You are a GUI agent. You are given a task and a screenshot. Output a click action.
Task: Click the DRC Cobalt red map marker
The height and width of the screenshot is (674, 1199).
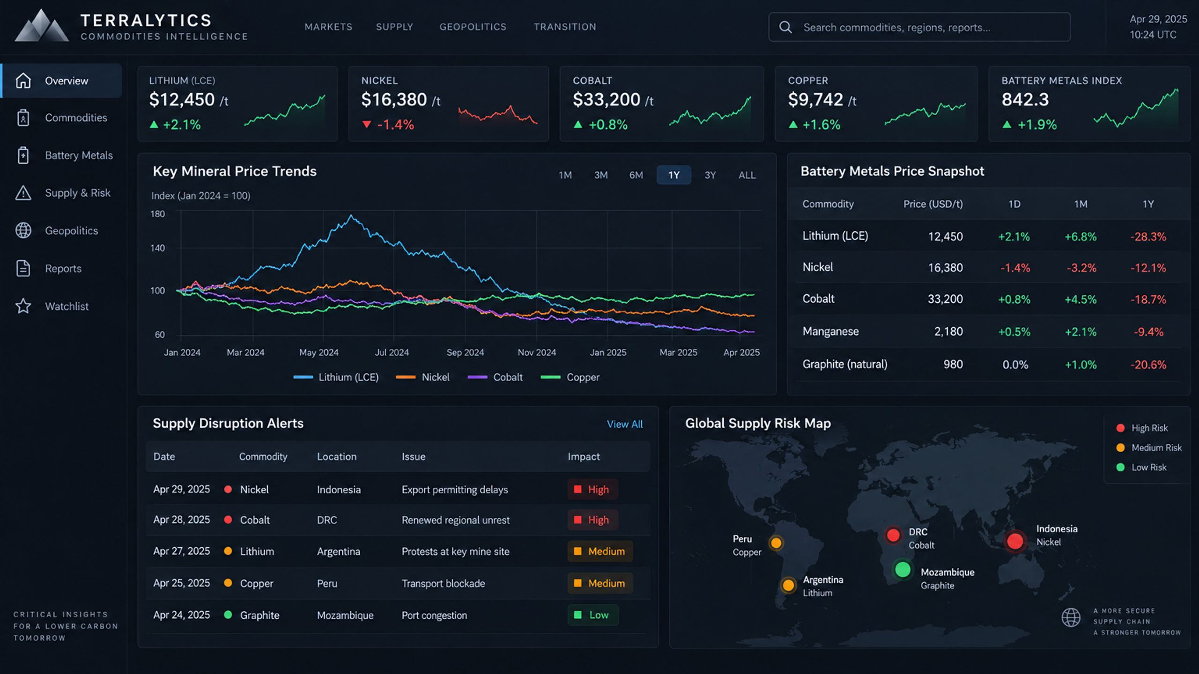(x=893, y=535)
